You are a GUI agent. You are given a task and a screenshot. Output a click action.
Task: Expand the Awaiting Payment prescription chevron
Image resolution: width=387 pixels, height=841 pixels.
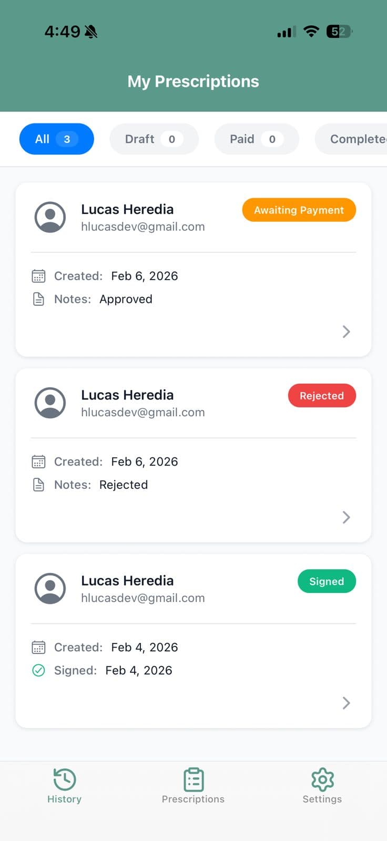346,332
